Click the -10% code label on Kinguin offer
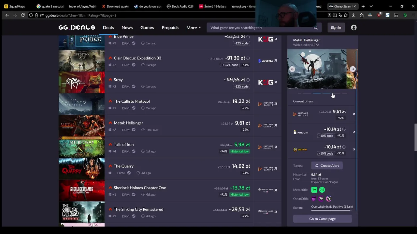The image size is (417, 234). (x=326, y=136)
